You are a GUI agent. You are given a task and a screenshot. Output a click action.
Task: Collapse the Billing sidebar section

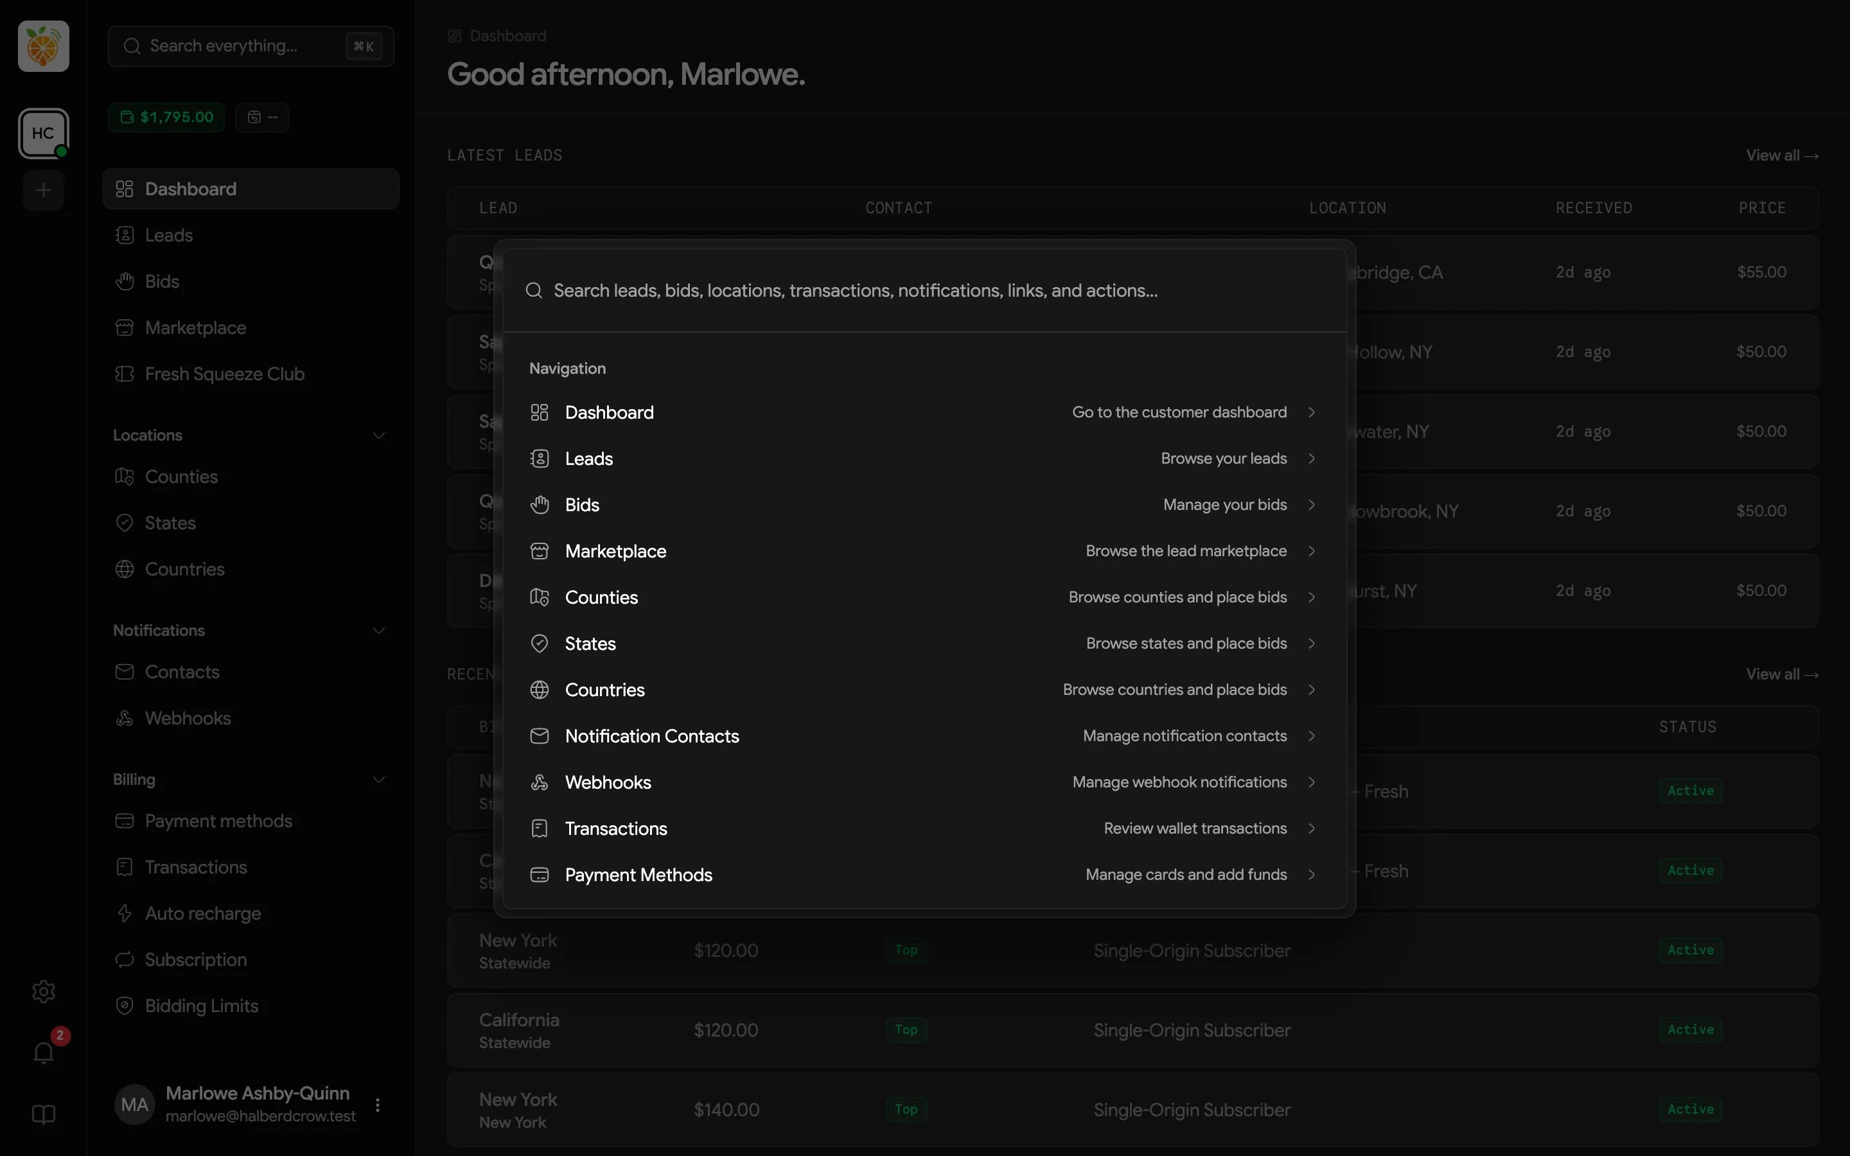coord(378,780)
